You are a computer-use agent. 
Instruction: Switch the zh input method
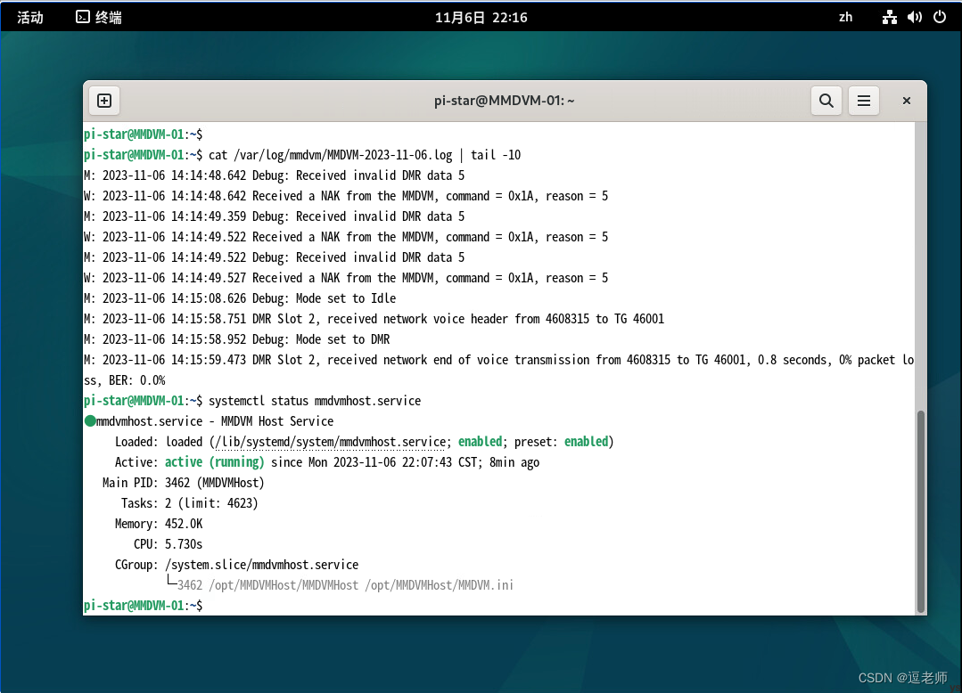coord(845,17)
